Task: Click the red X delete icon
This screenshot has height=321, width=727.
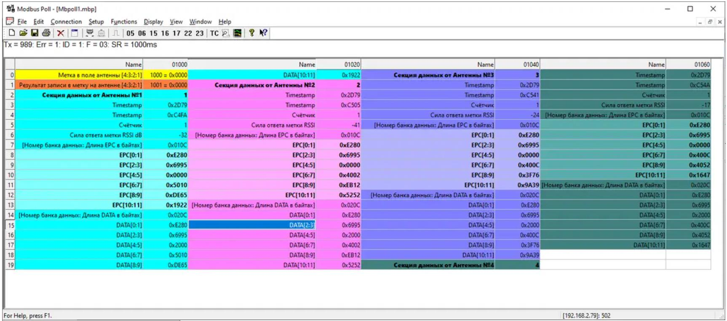Action: click(61, 33)
